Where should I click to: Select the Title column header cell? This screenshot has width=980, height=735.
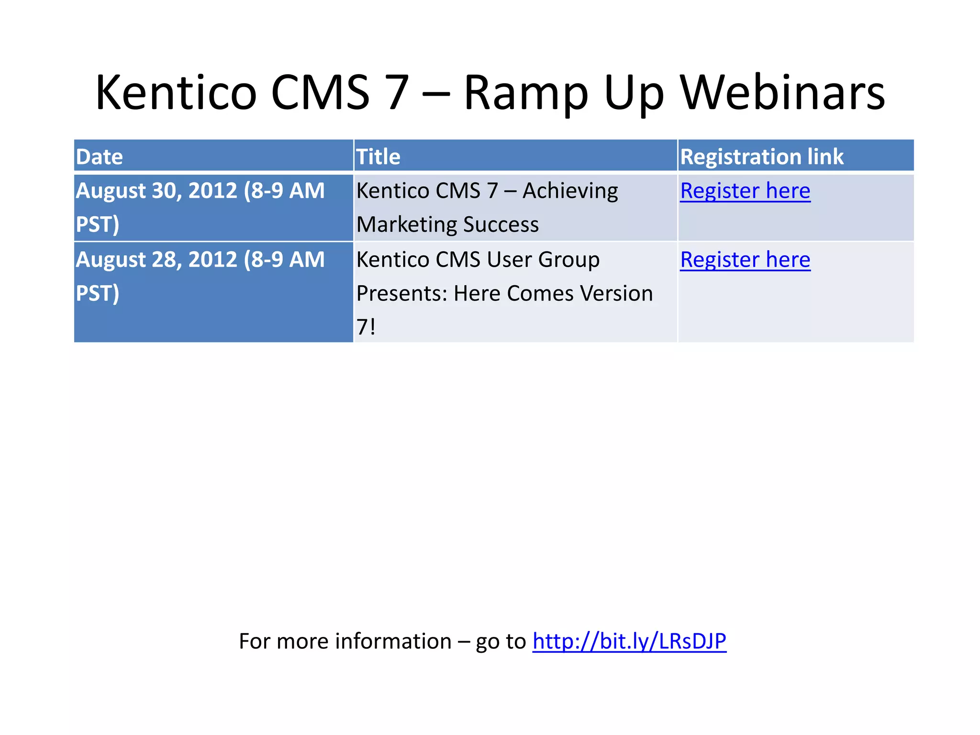(x=515, y=156)
